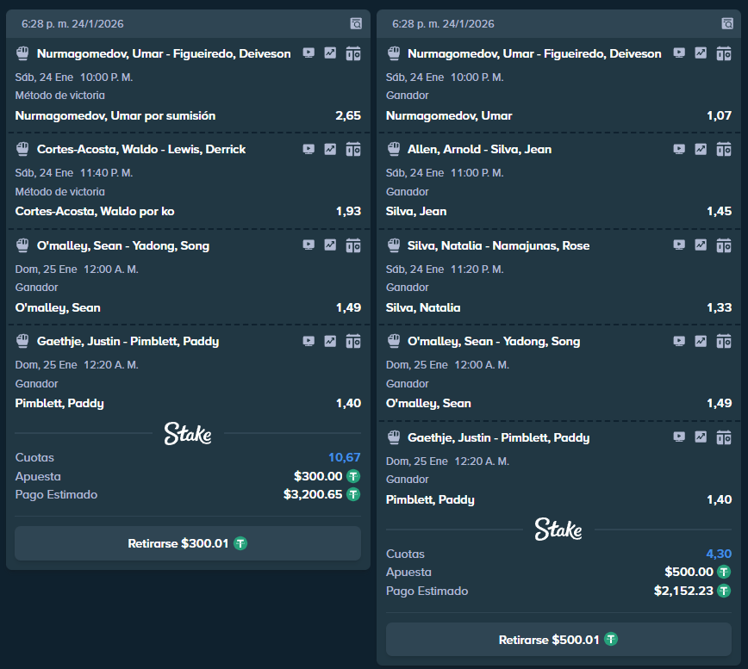Select 'Cortes-Acosta, Waldo por ko' selection text
Image resolution: width=748 pixels, height=669 pixels.
point(95,212)
